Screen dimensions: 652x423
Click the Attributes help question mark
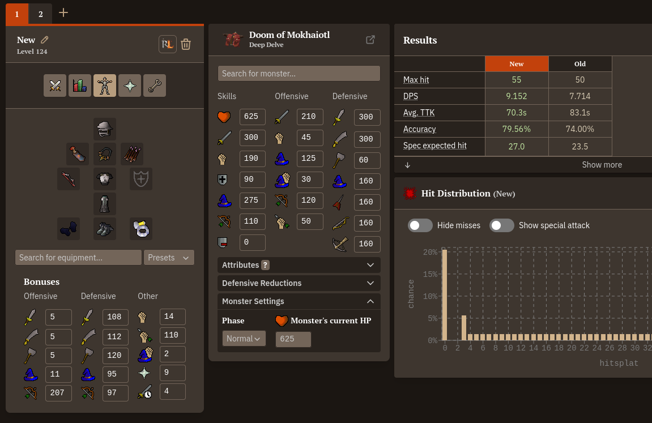point(265,265)
